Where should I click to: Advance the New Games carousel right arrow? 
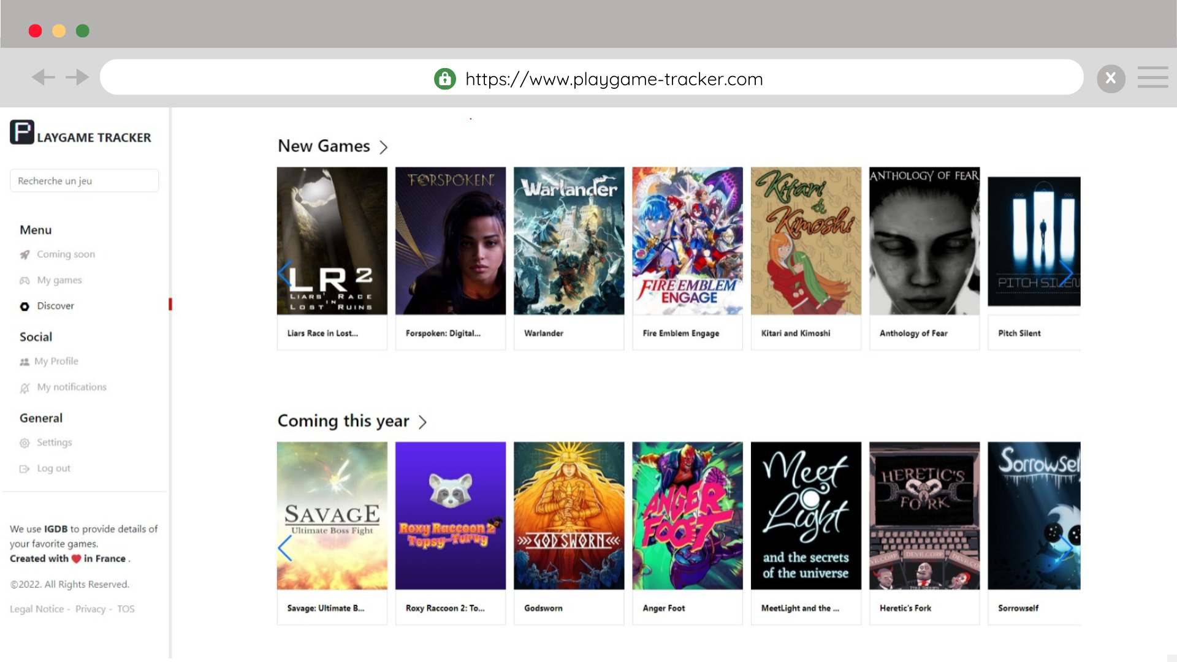1067,273
